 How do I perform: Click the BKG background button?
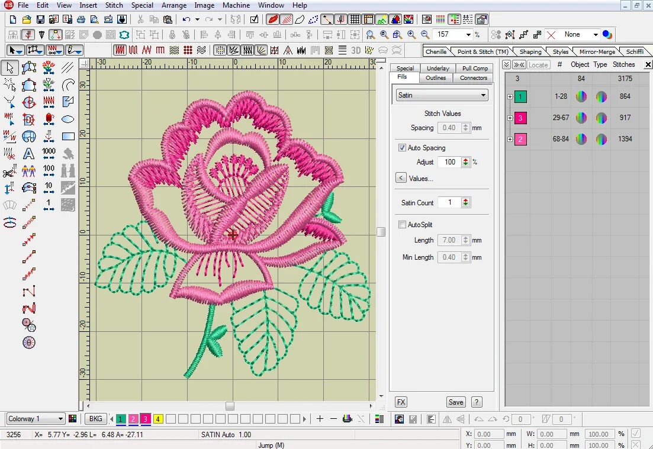point(95,419)
